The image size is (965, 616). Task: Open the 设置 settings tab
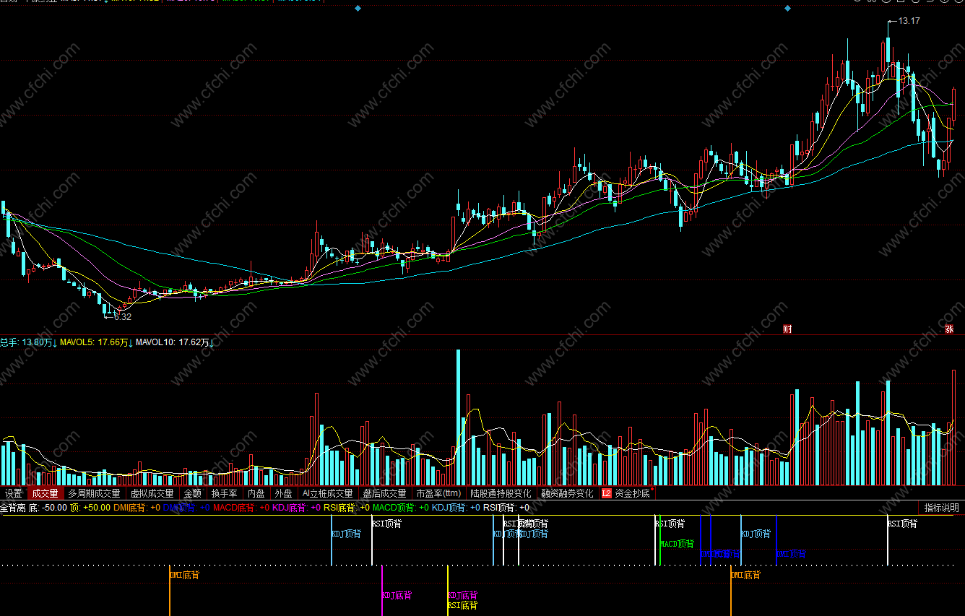14,494
